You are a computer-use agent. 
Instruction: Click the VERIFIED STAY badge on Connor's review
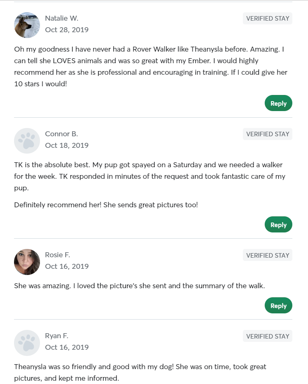point(267,134)
